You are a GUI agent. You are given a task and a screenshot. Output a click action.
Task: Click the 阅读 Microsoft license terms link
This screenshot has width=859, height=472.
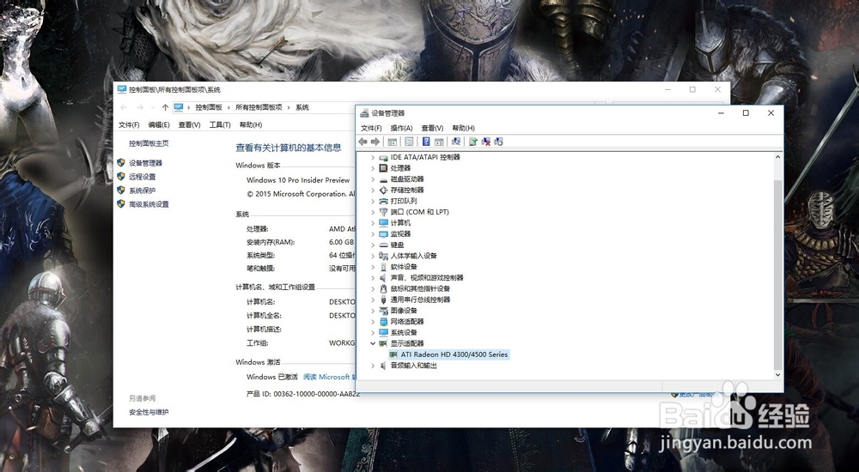coord(329,377)
